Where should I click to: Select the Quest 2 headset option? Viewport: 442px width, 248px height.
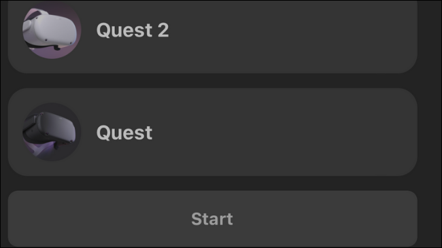(x=213, y=37)
